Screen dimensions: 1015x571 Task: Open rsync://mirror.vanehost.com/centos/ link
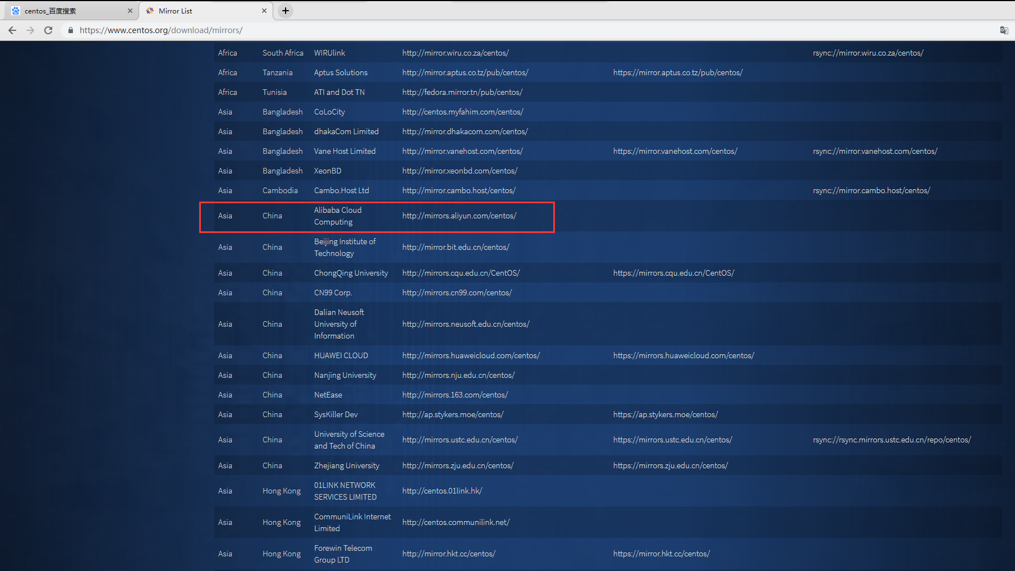pyautogui.click(x=875, y=151)
